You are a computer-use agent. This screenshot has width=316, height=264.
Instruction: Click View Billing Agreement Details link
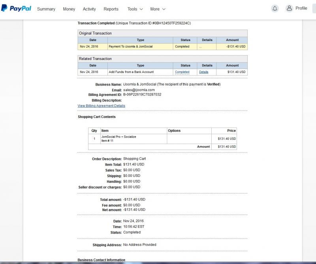coord(102,106)
